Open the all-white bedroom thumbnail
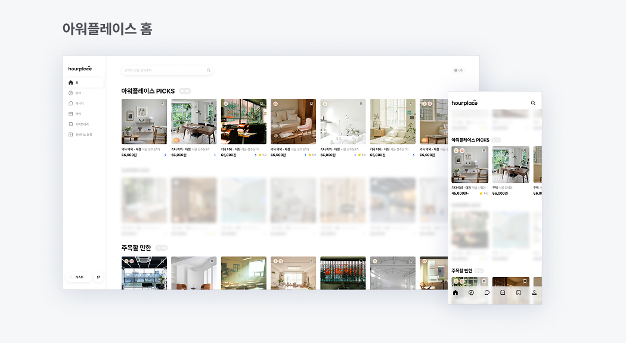 [343, 121]
